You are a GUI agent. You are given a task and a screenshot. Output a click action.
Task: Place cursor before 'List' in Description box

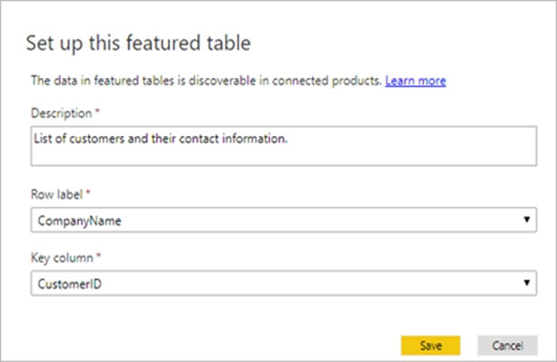pyautogui.click(x=35, y=139)
